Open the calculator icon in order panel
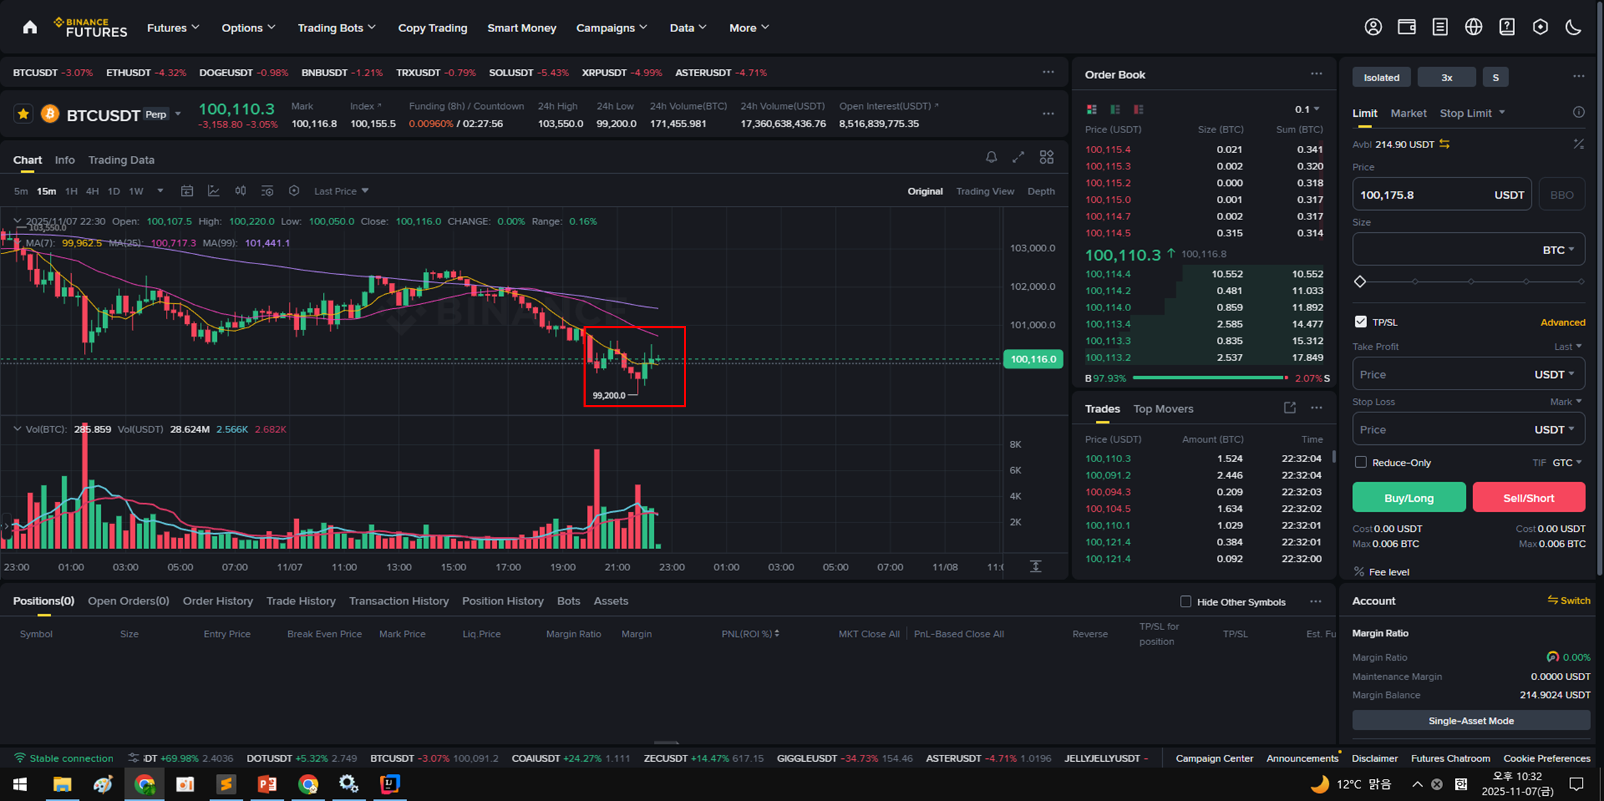This screenshot has height=801, width=1604. (1578, 144)
